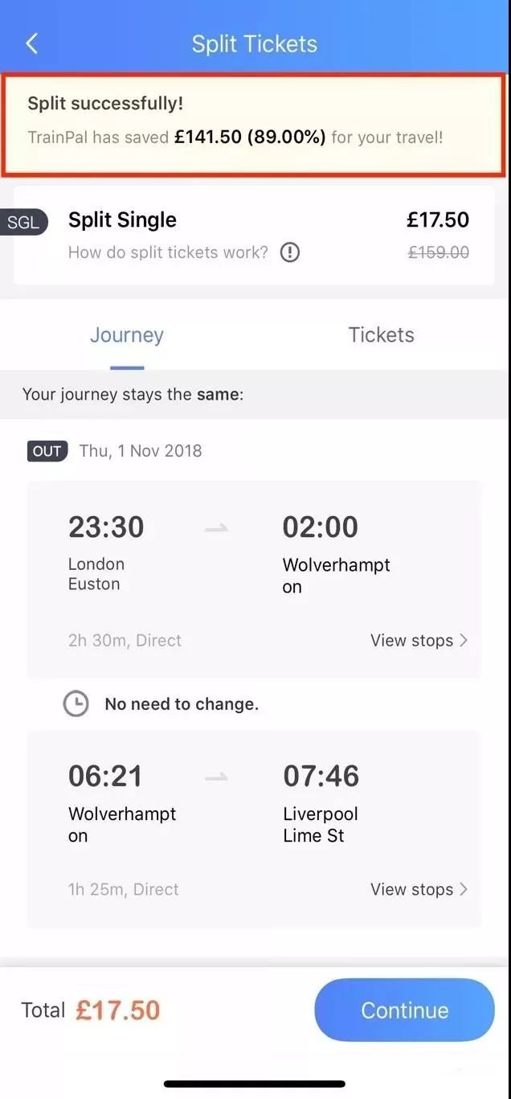Tap the Split Tickets page title
Viewport: 511px width, 1099px height.
(255, 43)
